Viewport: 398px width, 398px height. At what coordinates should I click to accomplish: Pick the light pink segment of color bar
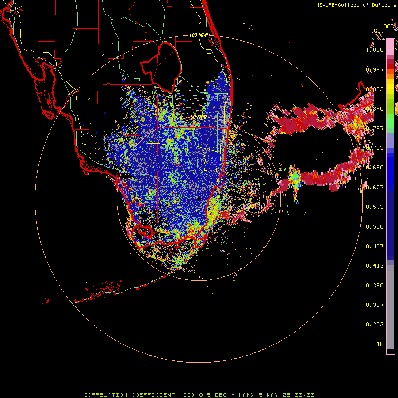pos(390,47)
